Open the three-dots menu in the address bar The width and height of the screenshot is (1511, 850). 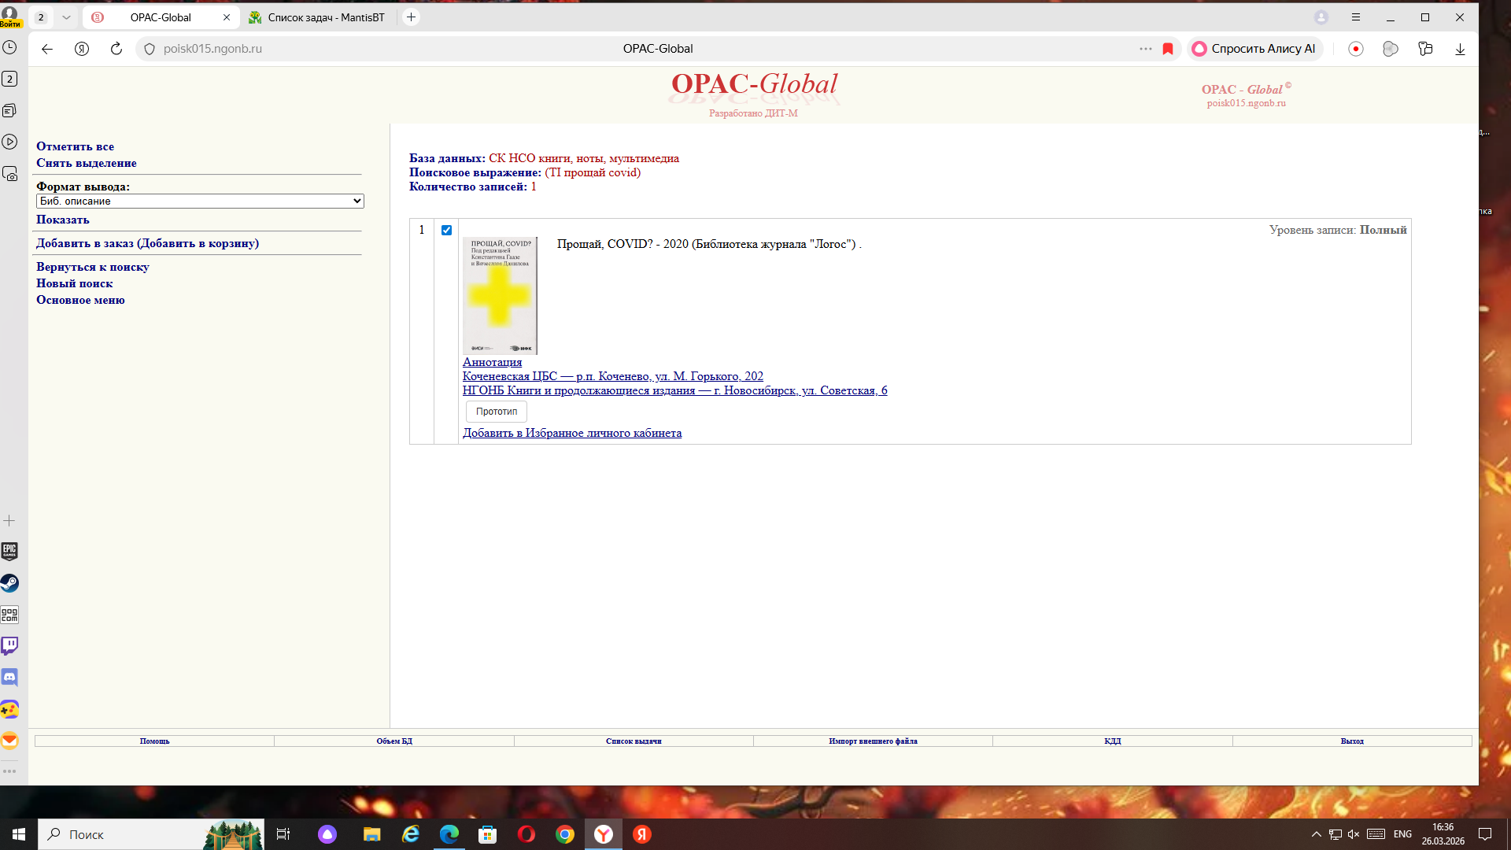(1145, 49)
